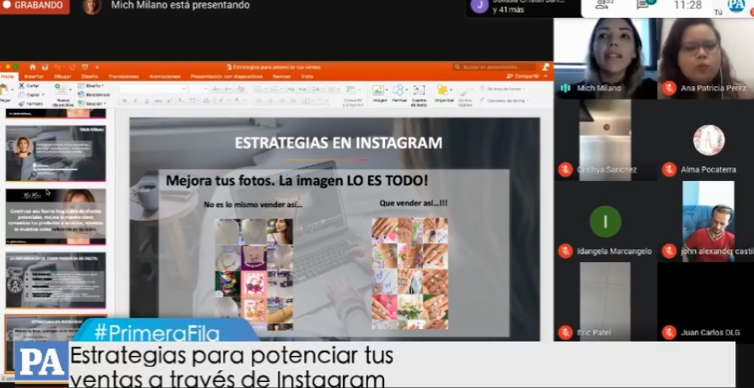This screenshot has width=754, height=388.
Task: Toggle italic formatting
Action: 136,101
